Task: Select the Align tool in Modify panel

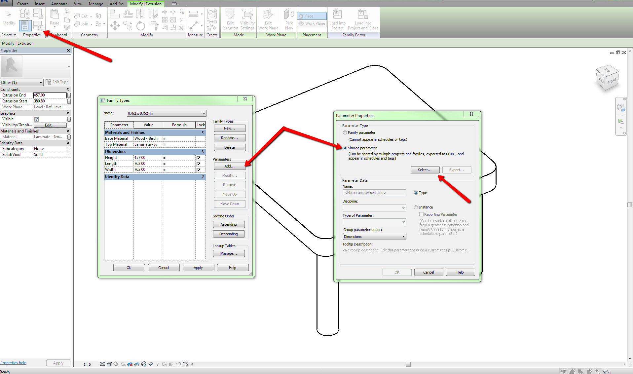Action: click(115, 14)
